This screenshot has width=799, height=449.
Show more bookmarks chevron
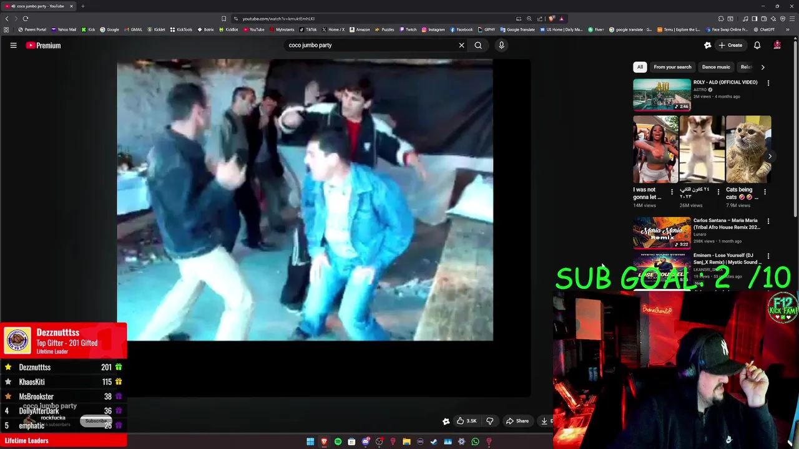pyautogui.click(x=788, y=29)
